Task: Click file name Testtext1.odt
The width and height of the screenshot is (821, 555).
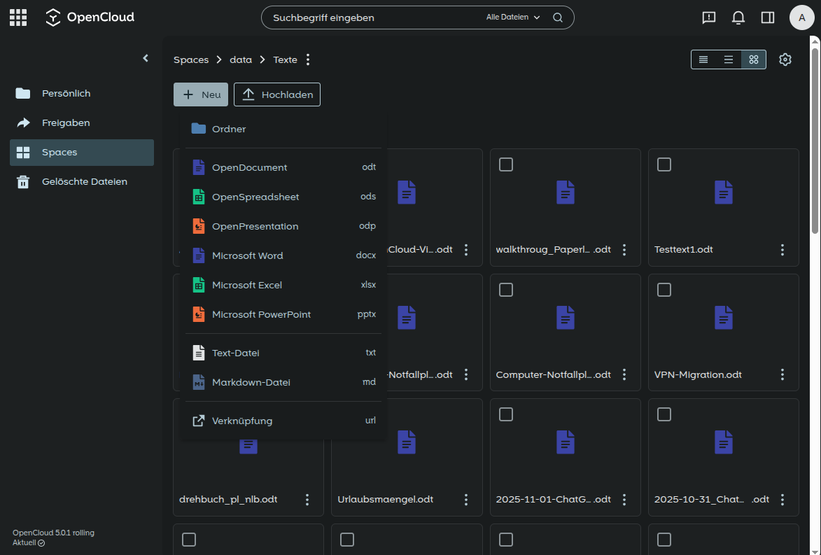Action: 684,250
